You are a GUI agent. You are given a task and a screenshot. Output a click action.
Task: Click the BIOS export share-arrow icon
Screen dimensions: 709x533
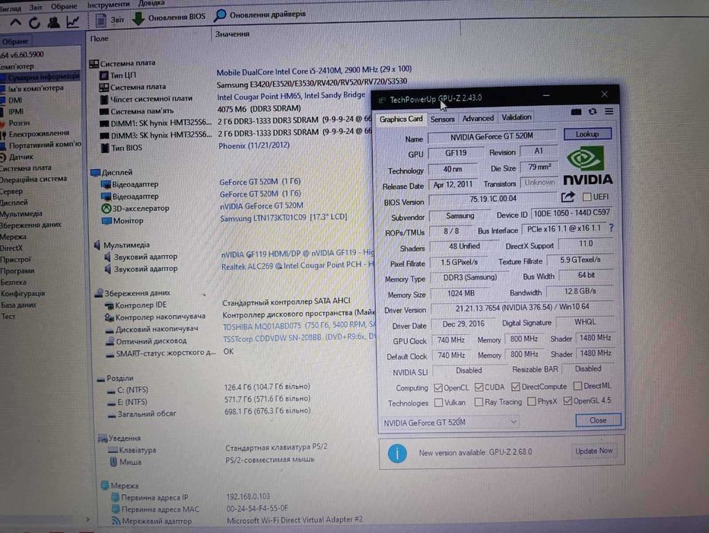click(x=568, y=196)
